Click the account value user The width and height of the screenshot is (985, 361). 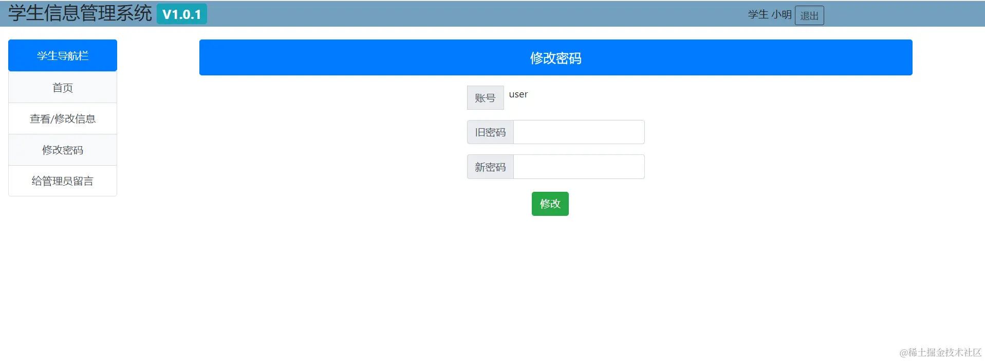click(518, 94)
